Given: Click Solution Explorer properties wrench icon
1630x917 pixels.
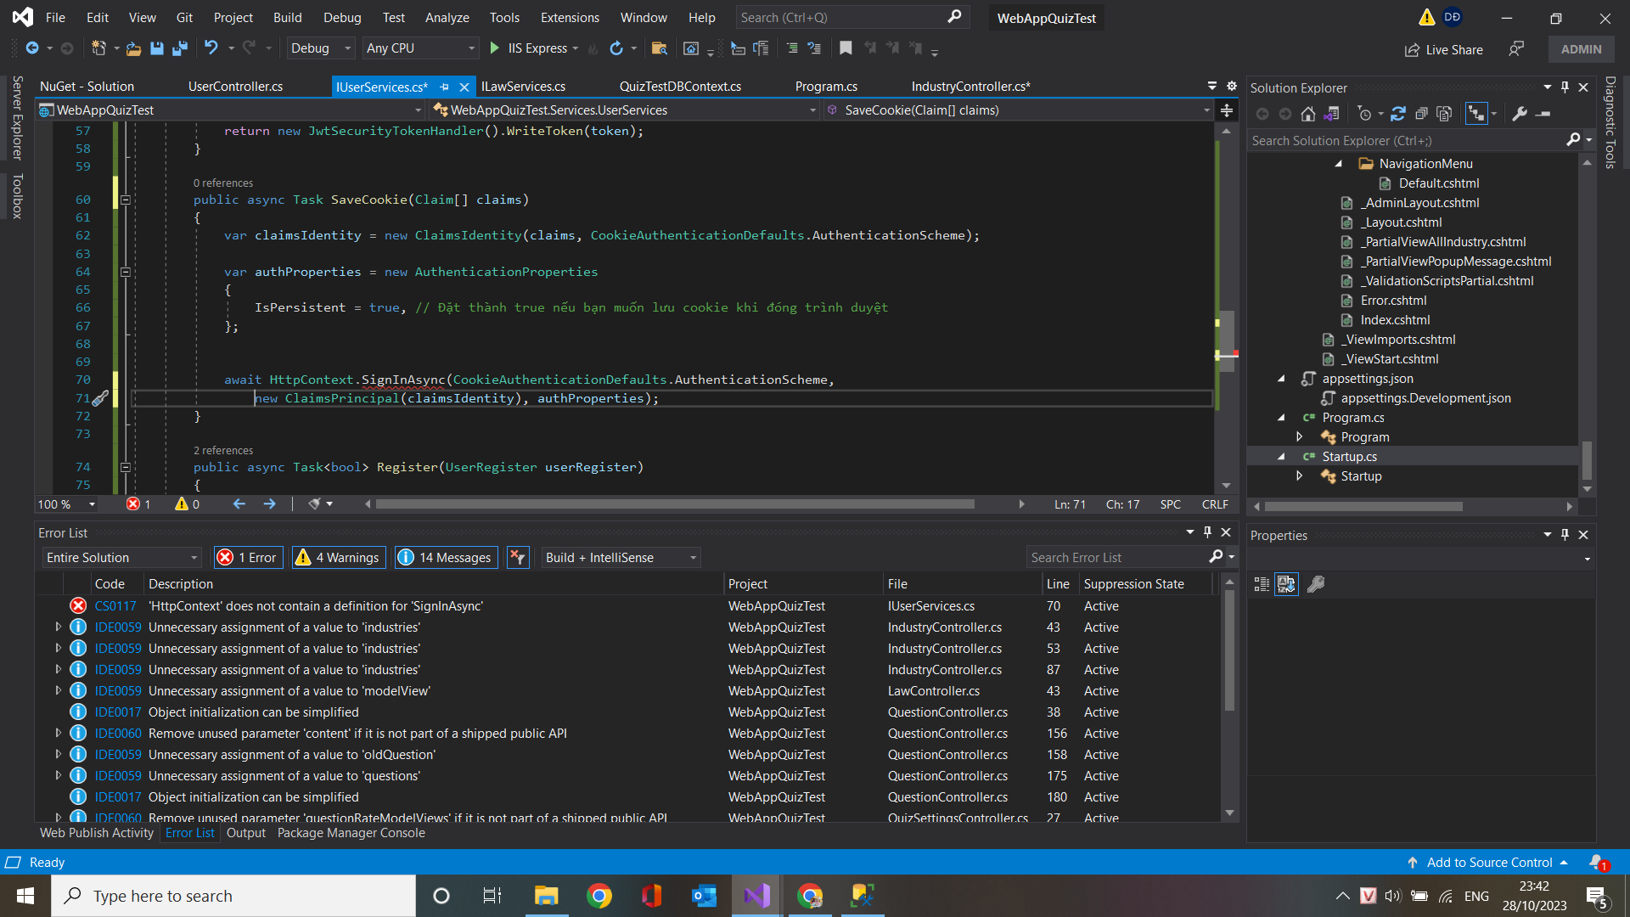Looking at the screenshot, I should click(x=1520, y=114).
